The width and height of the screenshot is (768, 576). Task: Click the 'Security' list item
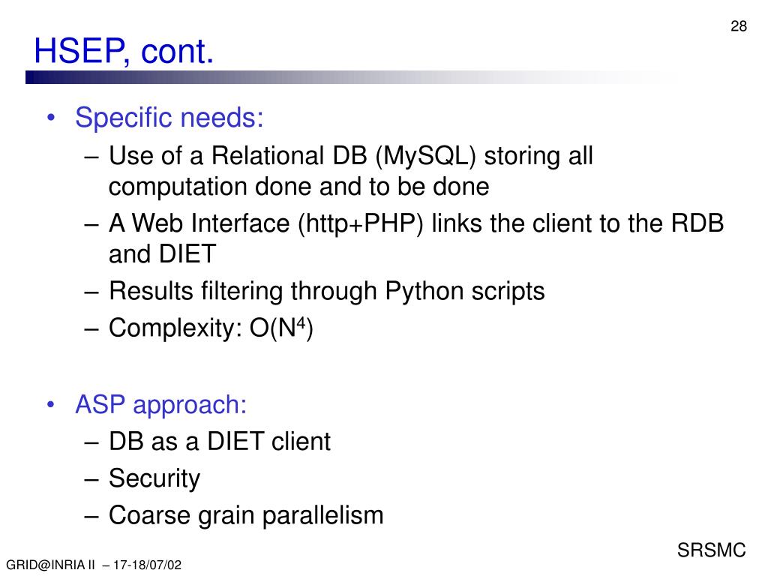coord(154,478)
